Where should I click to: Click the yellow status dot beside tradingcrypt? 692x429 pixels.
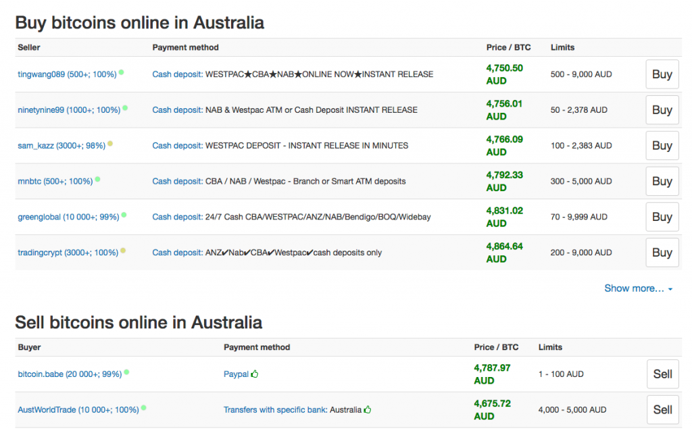click(x=122, y=251)
